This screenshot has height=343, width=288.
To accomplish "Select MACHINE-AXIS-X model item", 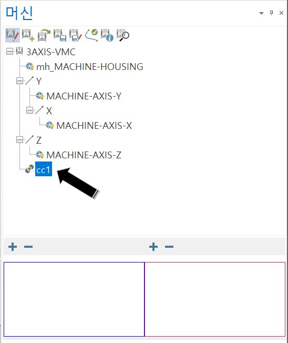I will click(94, 125).
